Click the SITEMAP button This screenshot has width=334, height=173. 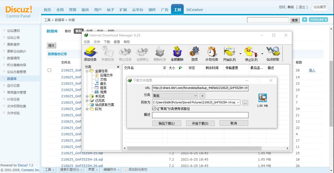click(318, 20)
